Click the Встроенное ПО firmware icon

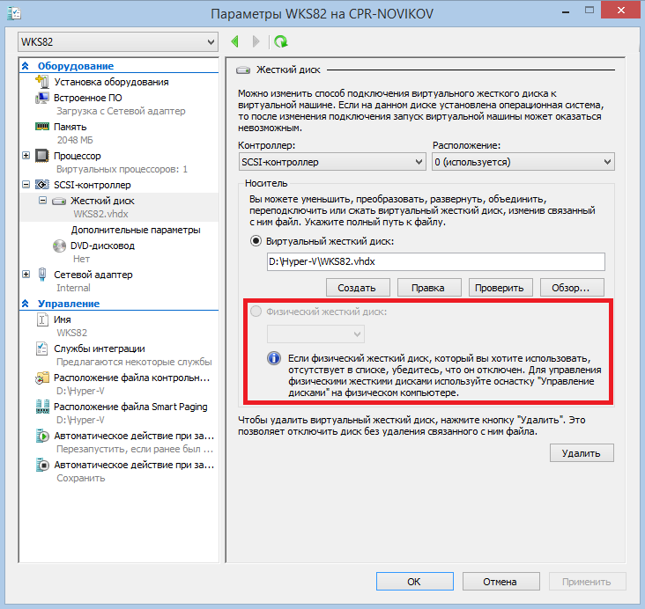[x=42, y=98]
